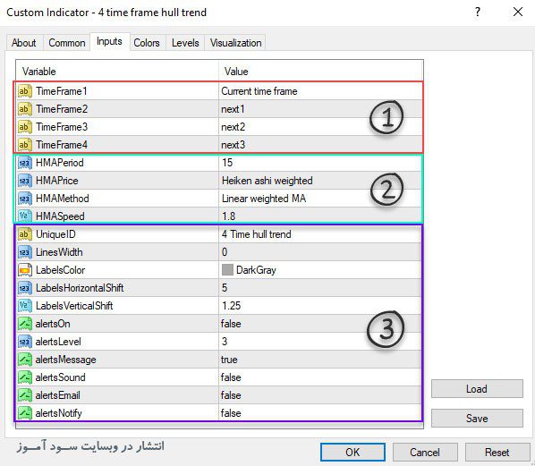Open the Levels tab
Screen dimensions: 535x466
[x=185, y=43]
